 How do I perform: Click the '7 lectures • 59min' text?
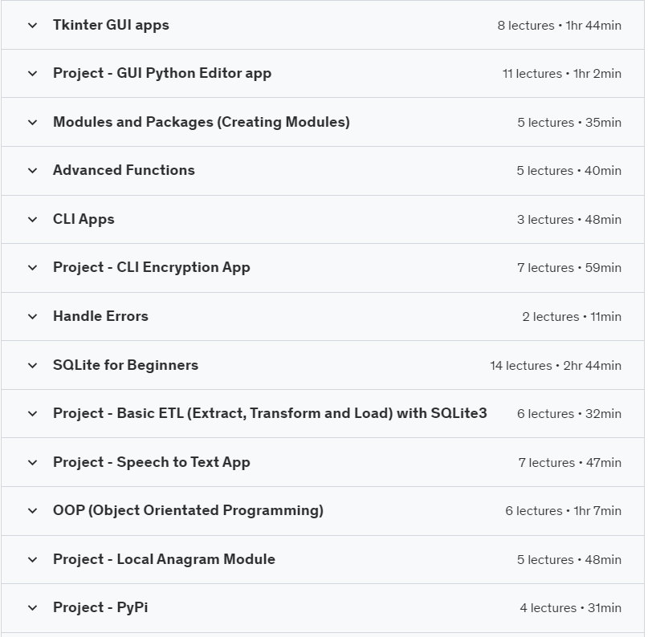tap(569, 268)
